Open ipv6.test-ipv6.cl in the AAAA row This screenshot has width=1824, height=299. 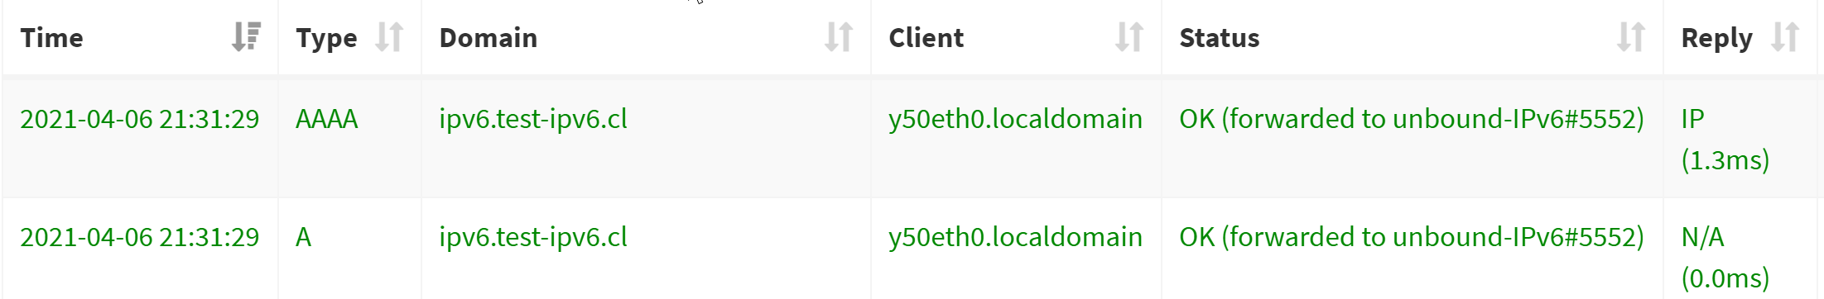click(x=533, y=119)
